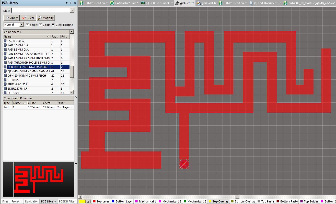The image size is (336, 204).
Task: Switch to CAMtastic2.Cam tab
Action: (x=124, y=3)
